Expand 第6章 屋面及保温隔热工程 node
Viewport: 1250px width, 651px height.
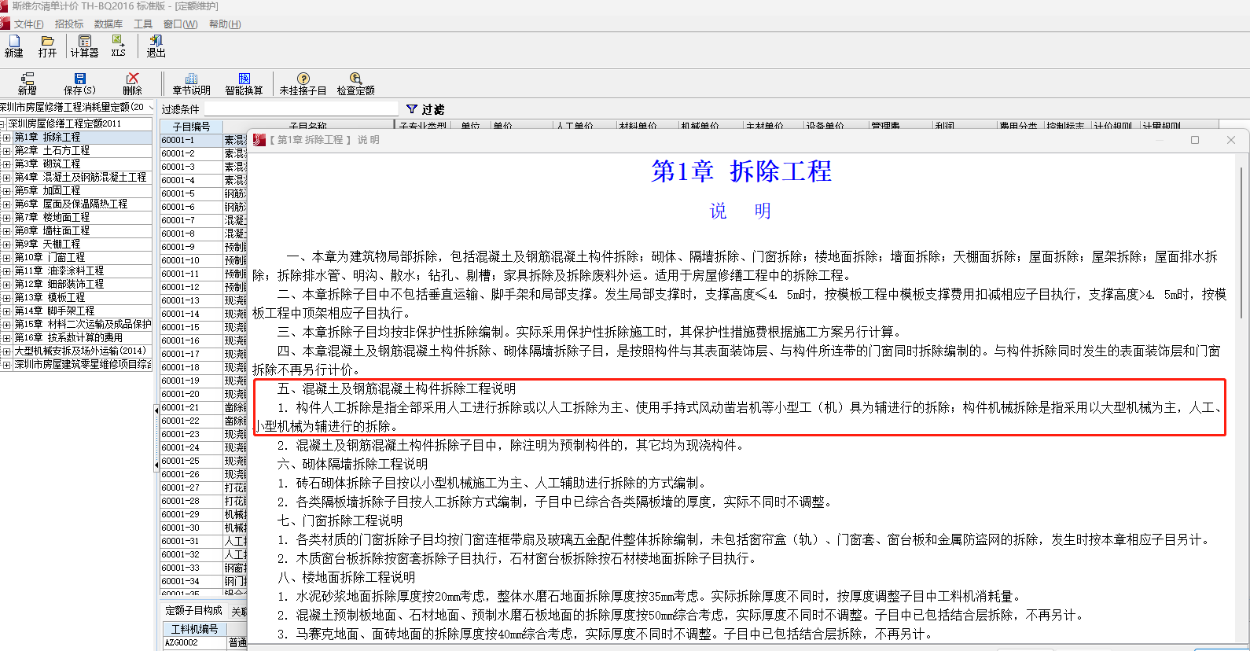click(x=6, y=204)
